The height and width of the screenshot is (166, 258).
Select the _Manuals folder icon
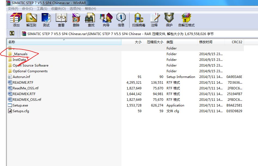coord(10,54)
